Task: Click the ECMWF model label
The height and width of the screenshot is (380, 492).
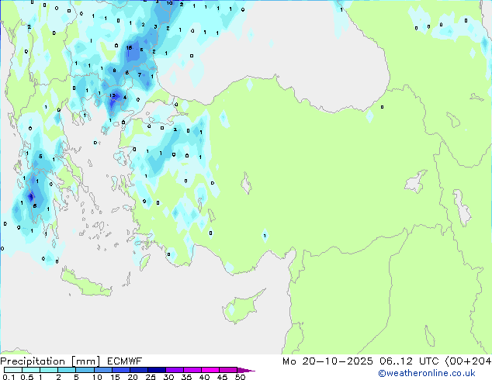Action: click(x=125, y=361)
